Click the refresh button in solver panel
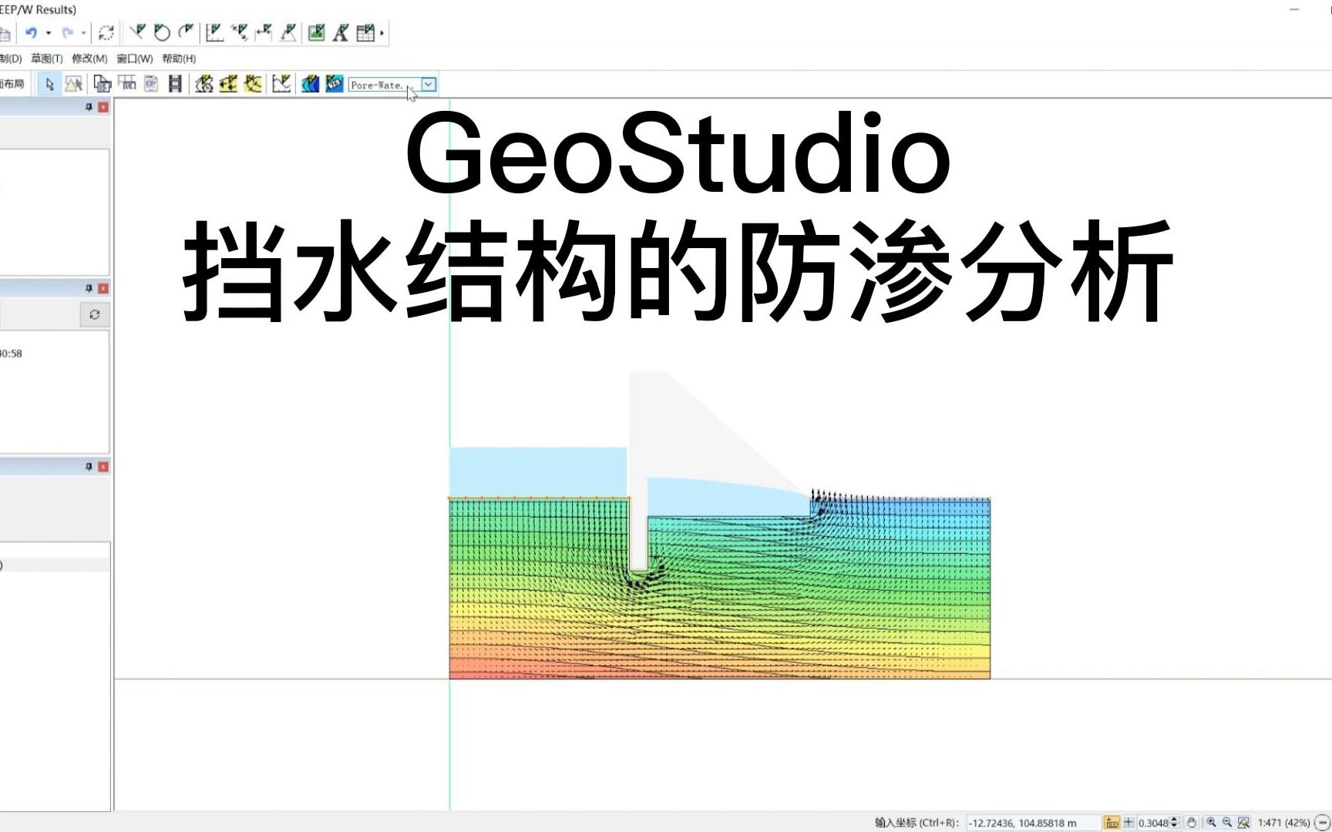Image resolution: width=1332 pixels, height=832 pixels. pos(95,314)
